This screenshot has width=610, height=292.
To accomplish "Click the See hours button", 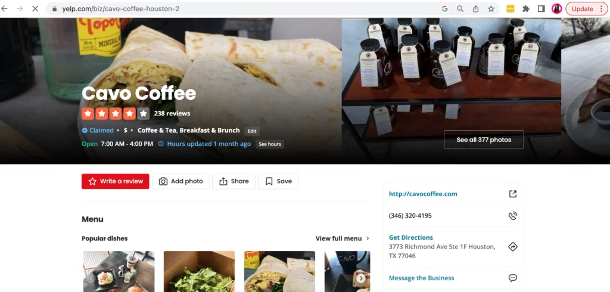I will pyautogui.click(x=270, y=144).
